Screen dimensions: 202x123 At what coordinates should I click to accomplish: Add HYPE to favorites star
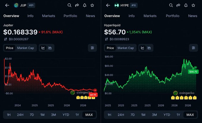tap(193, 5)
